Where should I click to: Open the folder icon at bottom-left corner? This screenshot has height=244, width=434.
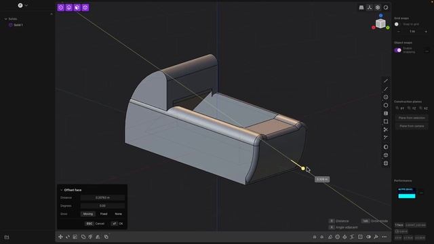7,237
